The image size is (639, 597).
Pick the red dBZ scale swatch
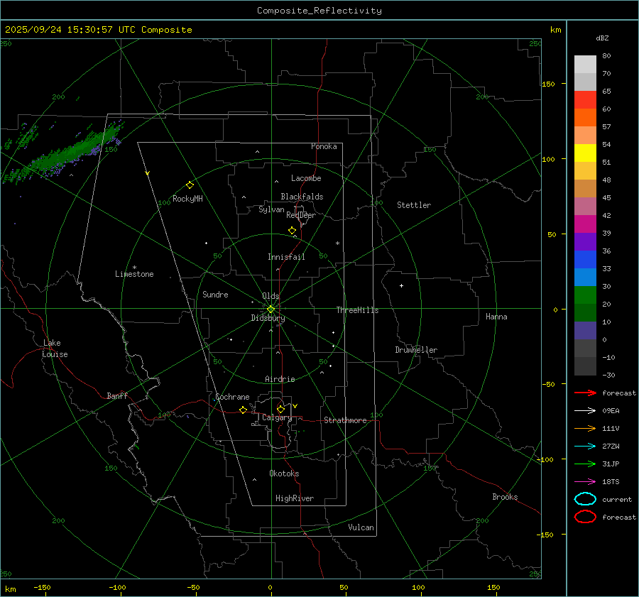click(585, 99)
